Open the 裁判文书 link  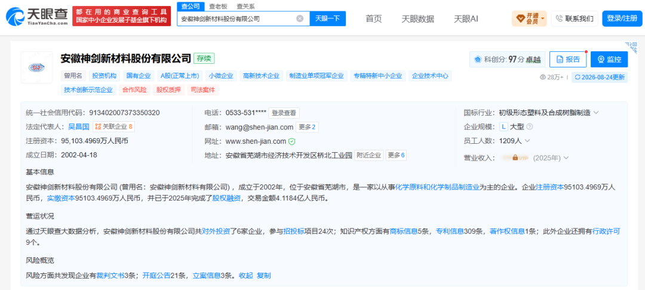click(x=110, y=276)
